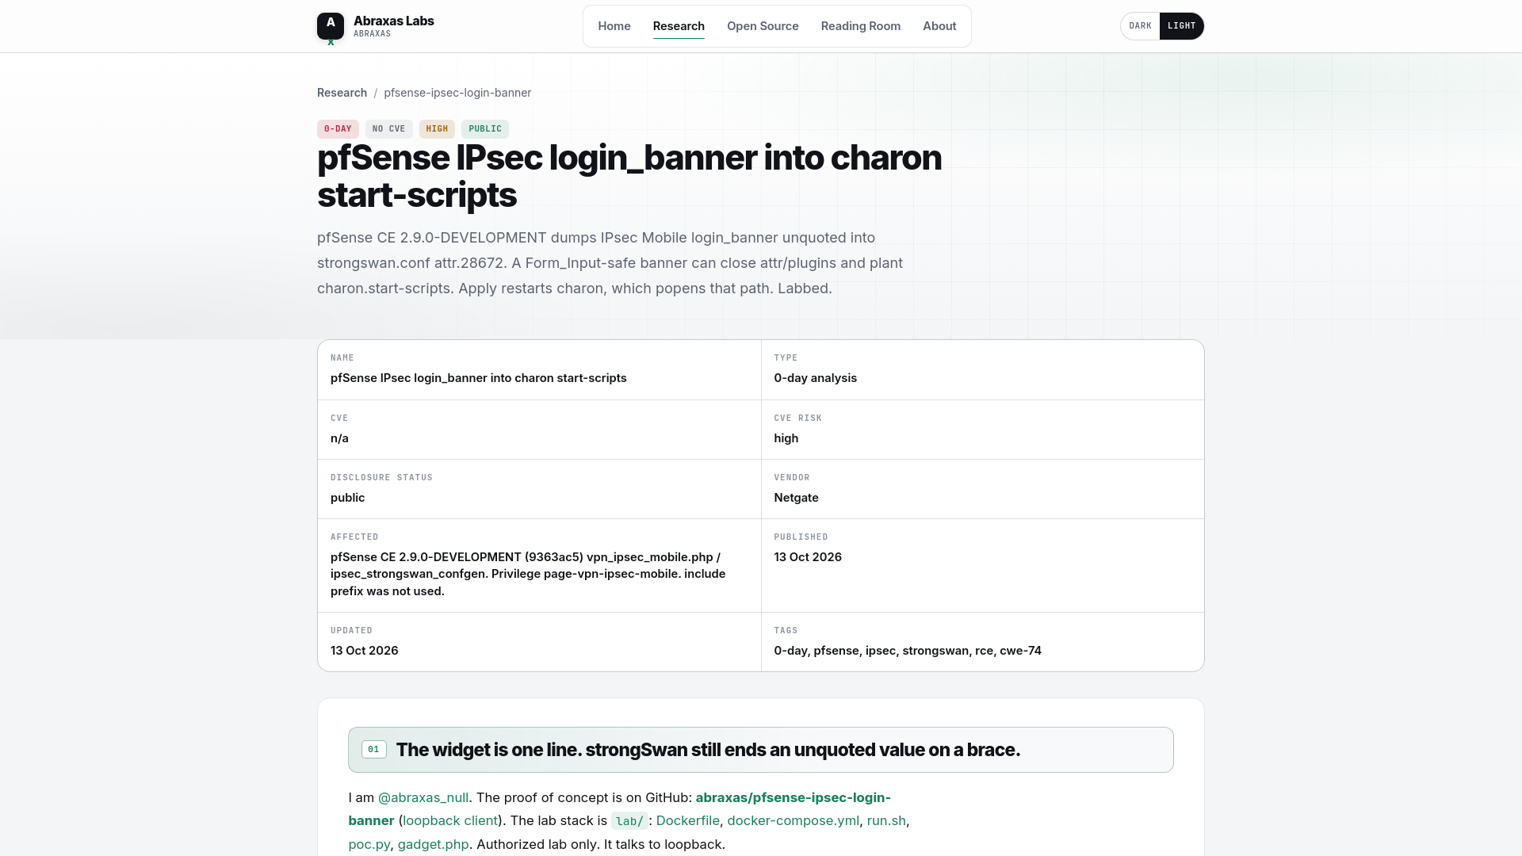Click the PUBLIC status badge
The width and height of the screenshot is (1522, 856).
485,128
